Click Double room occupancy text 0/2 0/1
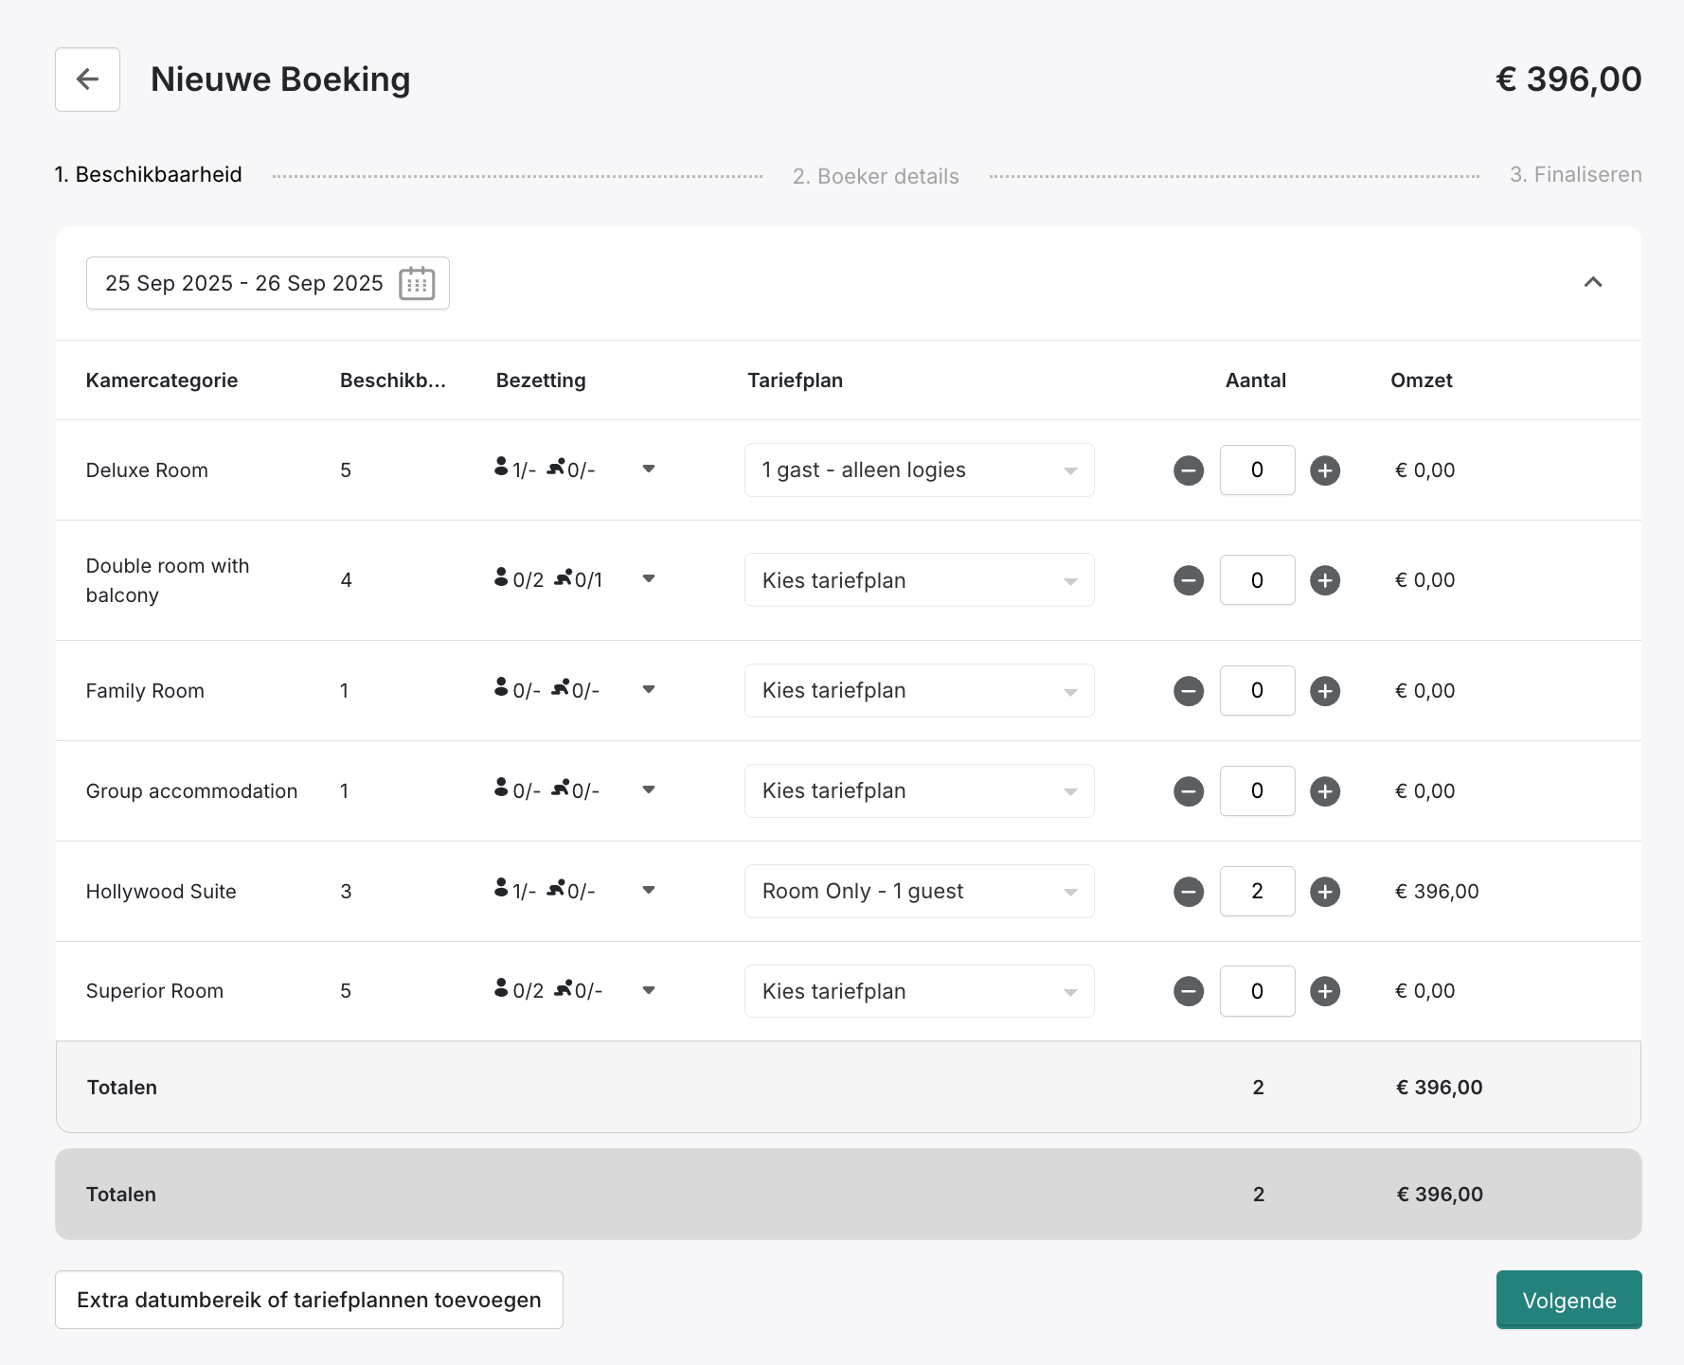This screenshot has width=1684, height=1365. (x=548, y=578)
